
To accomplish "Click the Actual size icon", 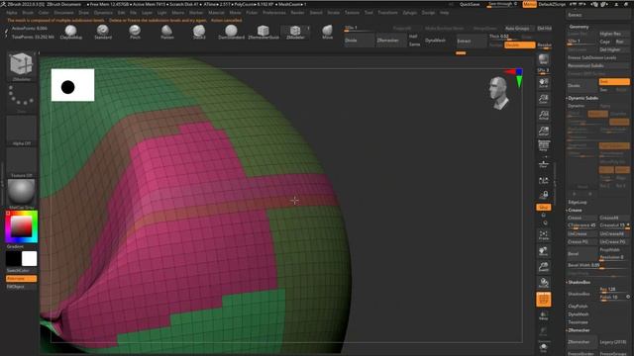I will point(544,115).
